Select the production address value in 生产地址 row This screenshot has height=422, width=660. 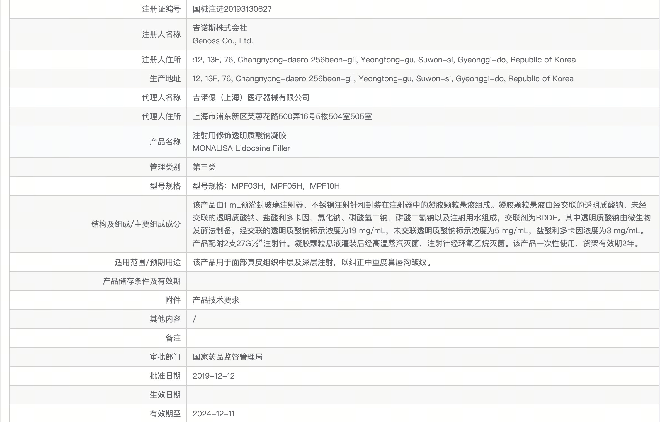coord(383,78)
